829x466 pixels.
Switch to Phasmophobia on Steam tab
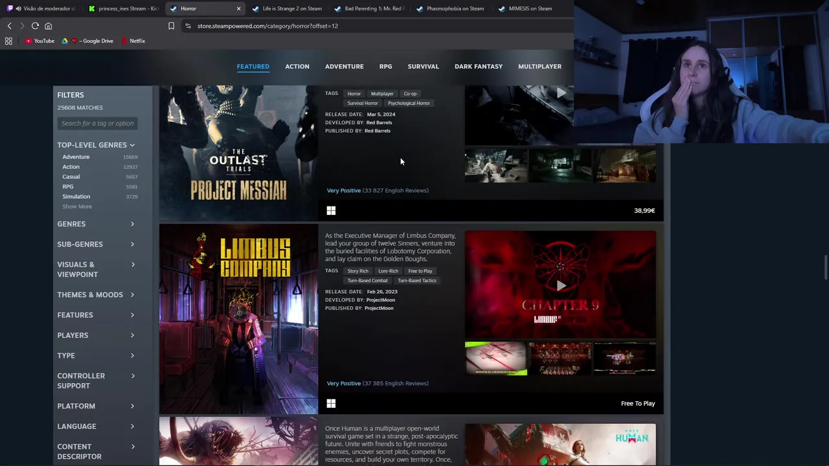coord(450,8)
